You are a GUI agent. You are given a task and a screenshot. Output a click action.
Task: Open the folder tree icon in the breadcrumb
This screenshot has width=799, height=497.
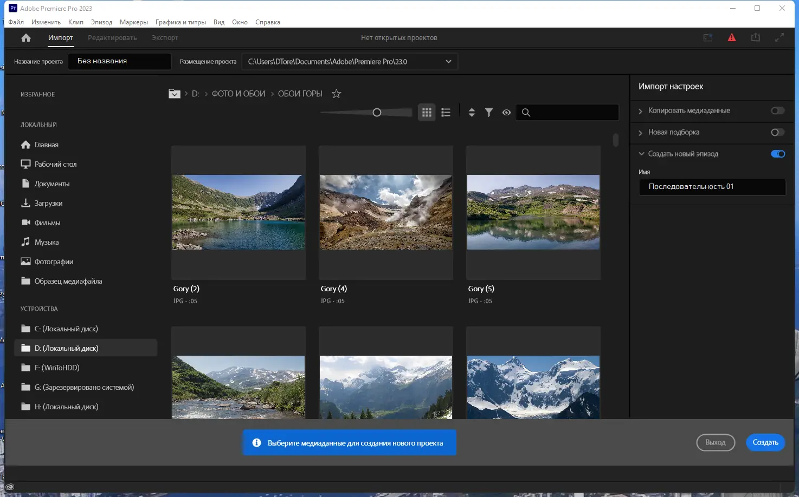(174, 93)
